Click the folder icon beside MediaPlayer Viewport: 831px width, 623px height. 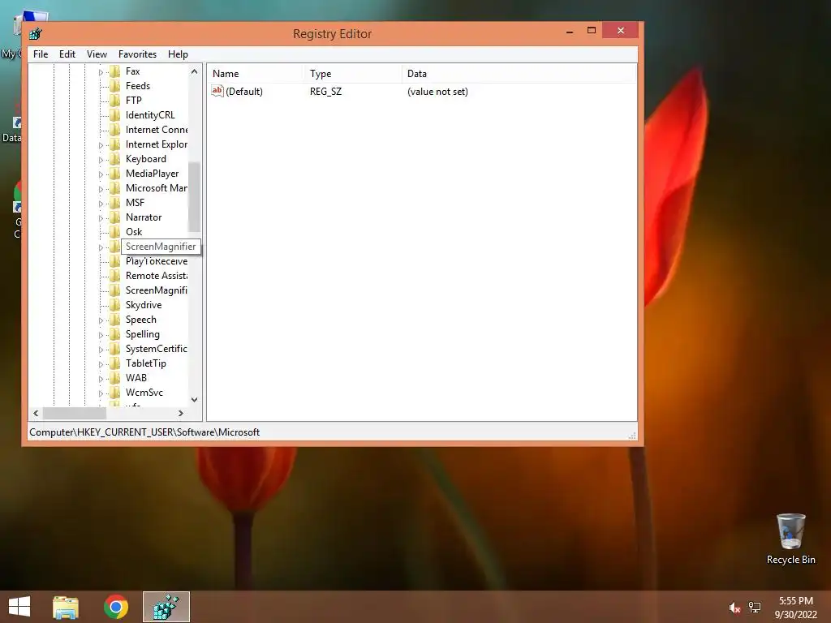click(114, 174)
